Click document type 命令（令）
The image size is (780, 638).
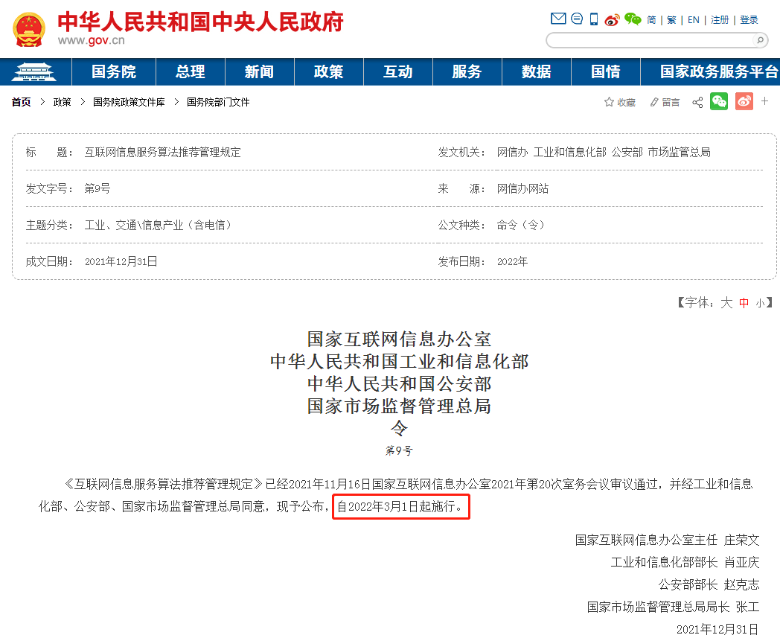[521, 225]
